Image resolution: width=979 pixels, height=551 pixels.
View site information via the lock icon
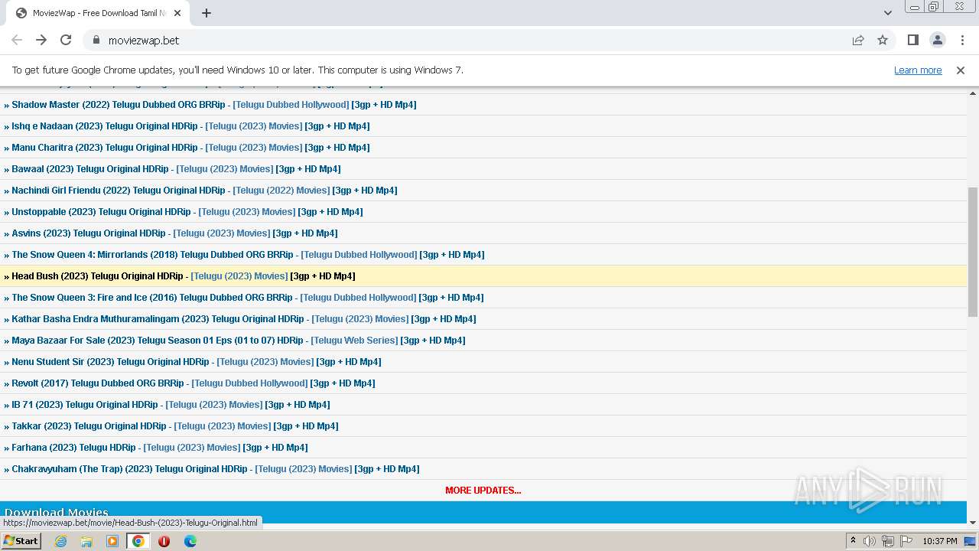[x=96, y=40]
